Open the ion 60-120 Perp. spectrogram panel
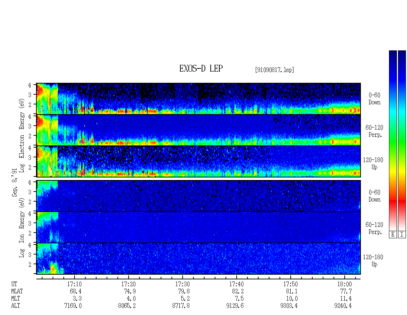 (x=198, y=227)
